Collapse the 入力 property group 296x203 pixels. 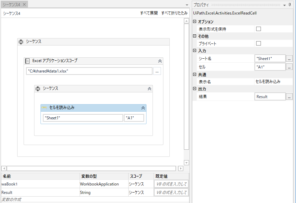195,50
